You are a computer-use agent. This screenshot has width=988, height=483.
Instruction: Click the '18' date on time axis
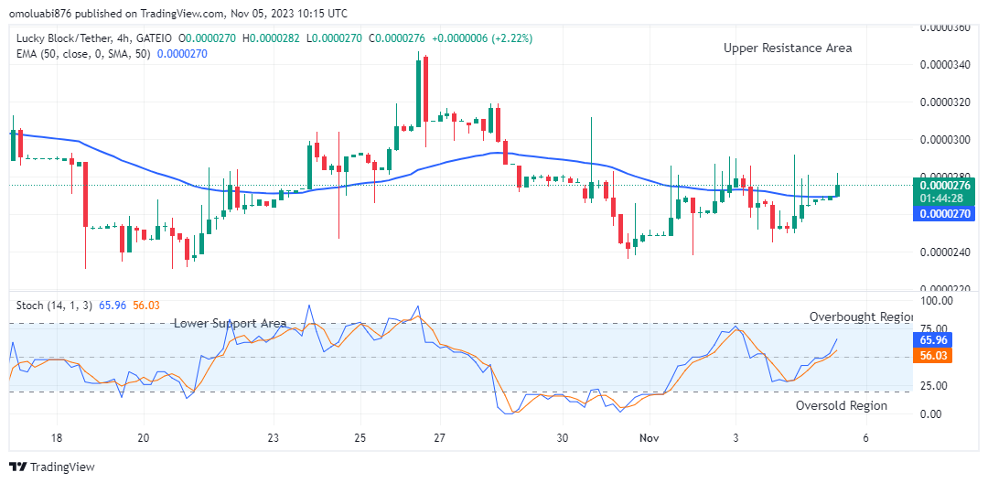point(56,438)
